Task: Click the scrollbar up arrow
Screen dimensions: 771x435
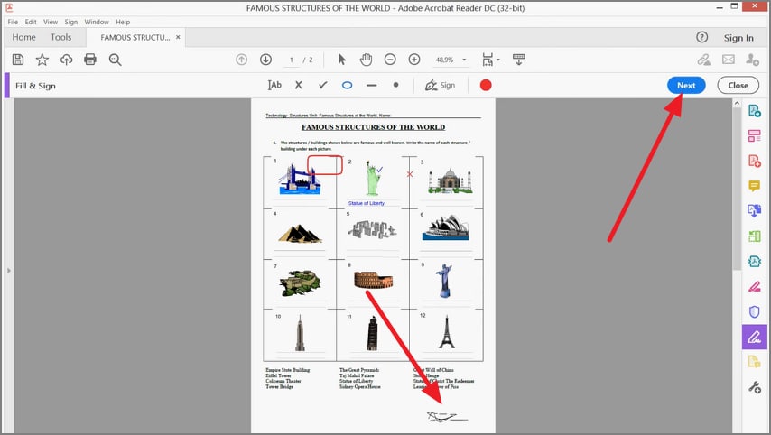Action: [x=737, y=103]
